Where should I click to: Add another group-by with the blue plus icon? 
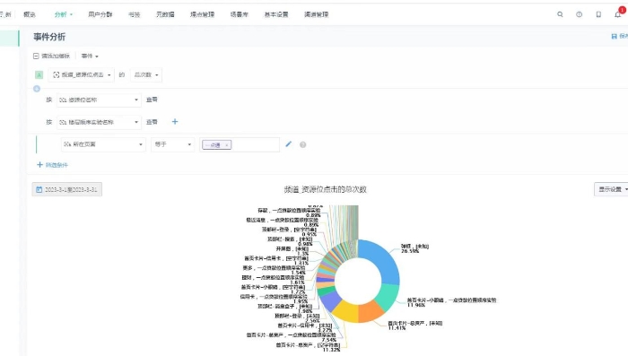click(x=175, y=122)
